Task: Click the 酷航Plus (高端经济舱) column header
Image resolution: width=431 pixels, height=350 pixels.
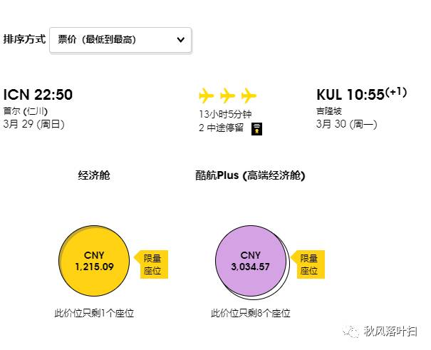Action: [x=250, y=175]
